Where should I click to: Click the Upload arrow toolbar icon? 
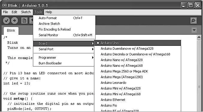point(14,21)
